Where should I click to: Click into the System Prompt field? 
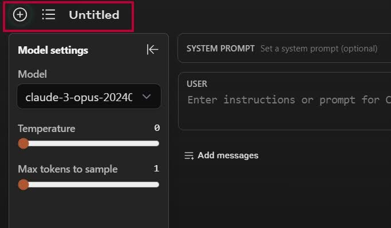(x=285, y=49)
